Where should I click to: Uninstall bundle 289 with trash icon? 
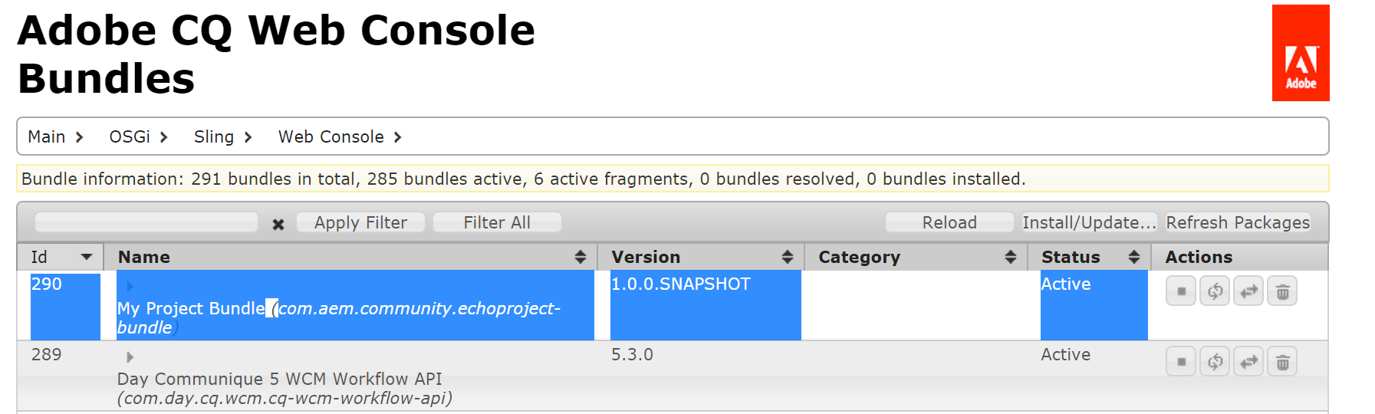pos(1282,362)
